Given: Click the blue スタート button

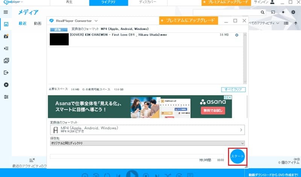Looking at the screenshot, I should coord(237,156).
